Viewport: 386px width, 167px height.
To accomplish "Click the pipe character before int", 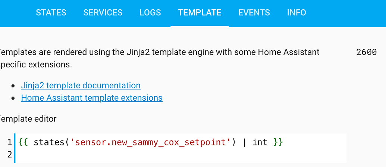I will coord(244,142).
